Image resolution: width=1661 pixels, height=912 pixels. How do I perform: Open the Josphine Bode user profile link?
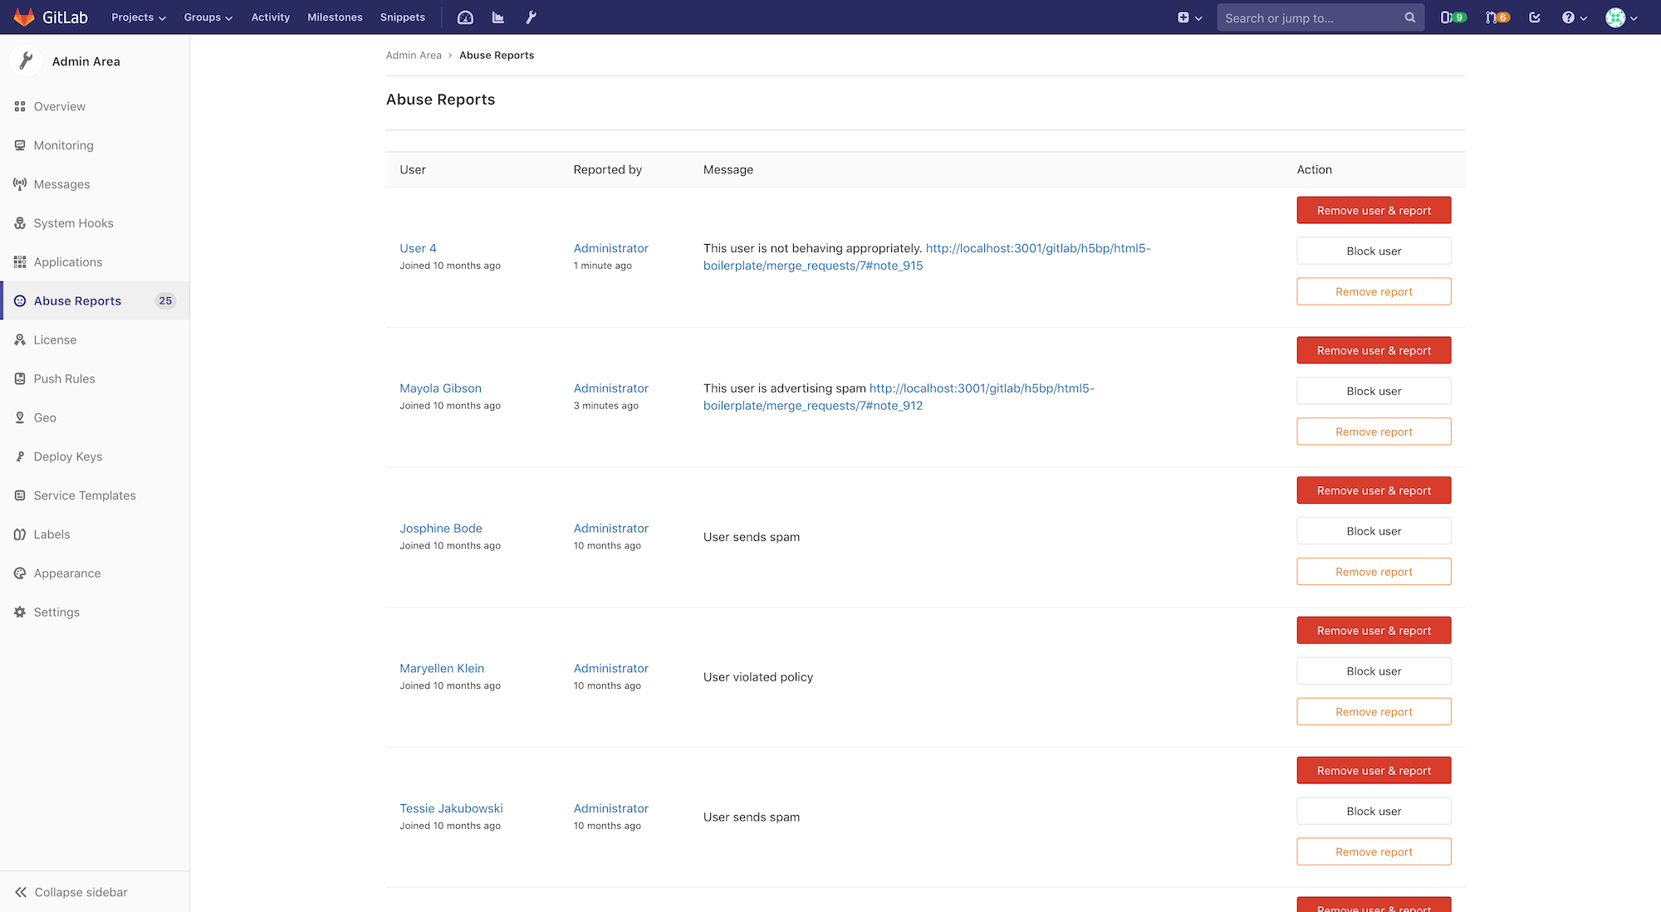tap(441, 528)
